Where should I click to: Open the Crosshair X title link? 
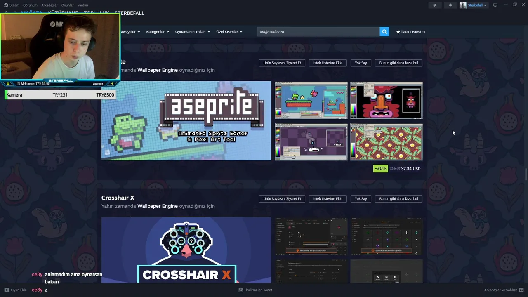[118, 198]
